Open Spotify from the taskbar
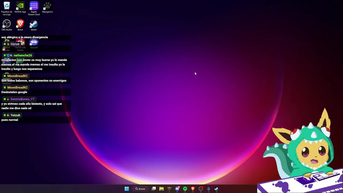Screen dimensions: 343x193 [x=185, y=189]
